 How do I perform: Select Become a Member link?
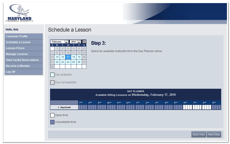coord(24,66)
